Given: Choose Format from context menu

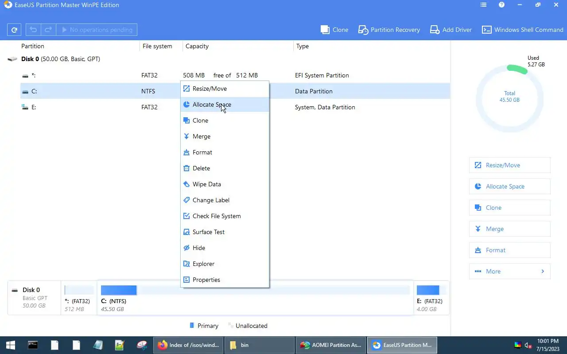Looking at the screenshot, I should click(x=225, y=152).
